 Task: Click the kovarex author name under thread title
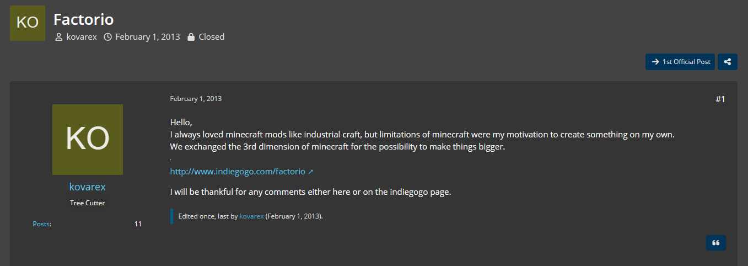pyautogui.click(x=82, y=37)
